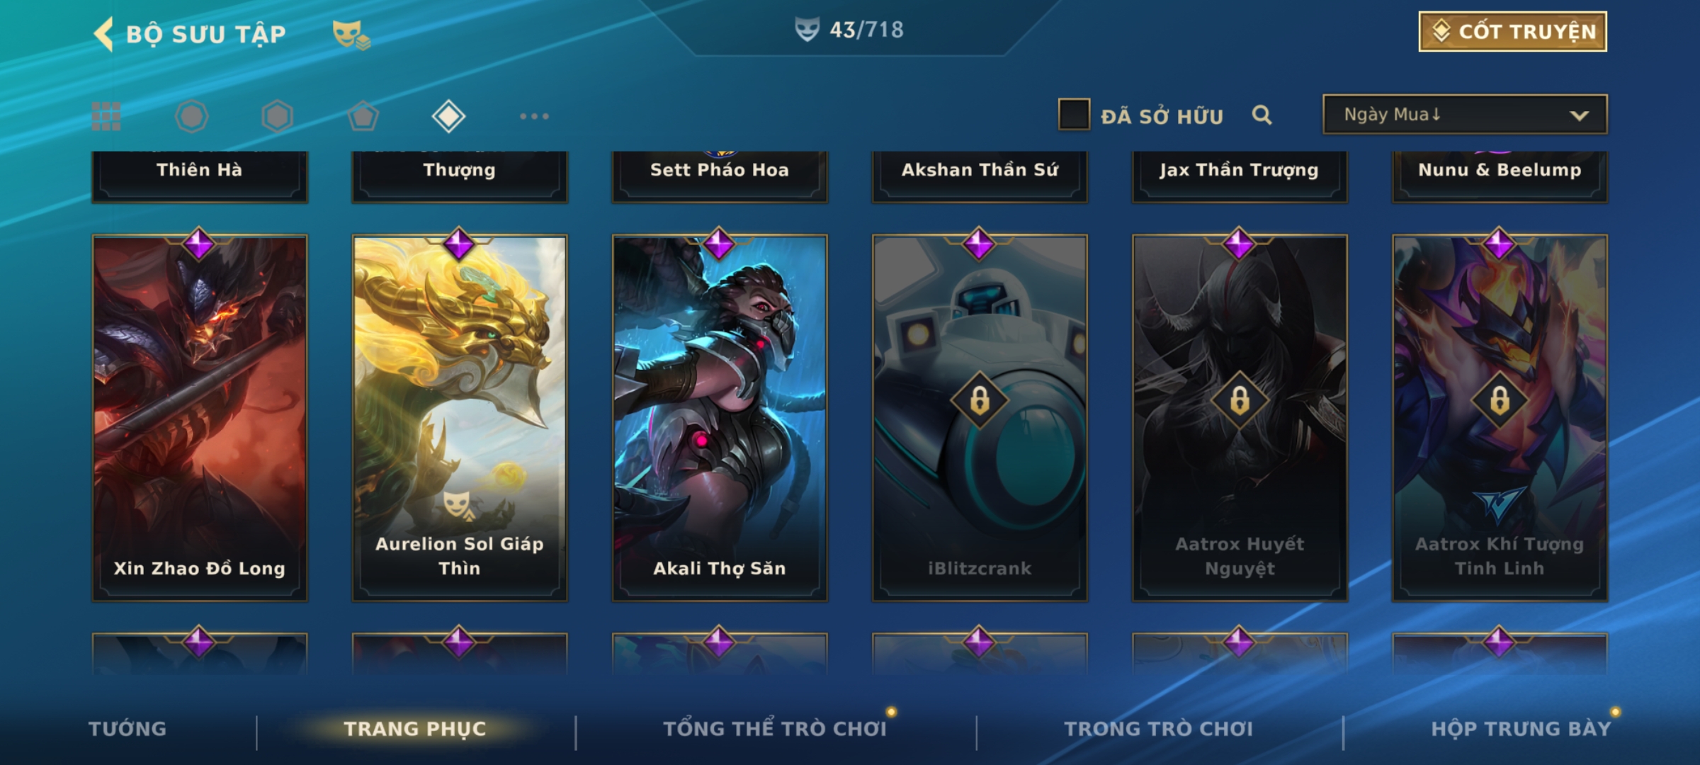Select the hexagon rarity filter icon
The width and height of the screenshot is (1700, 765).
point(277,116)
